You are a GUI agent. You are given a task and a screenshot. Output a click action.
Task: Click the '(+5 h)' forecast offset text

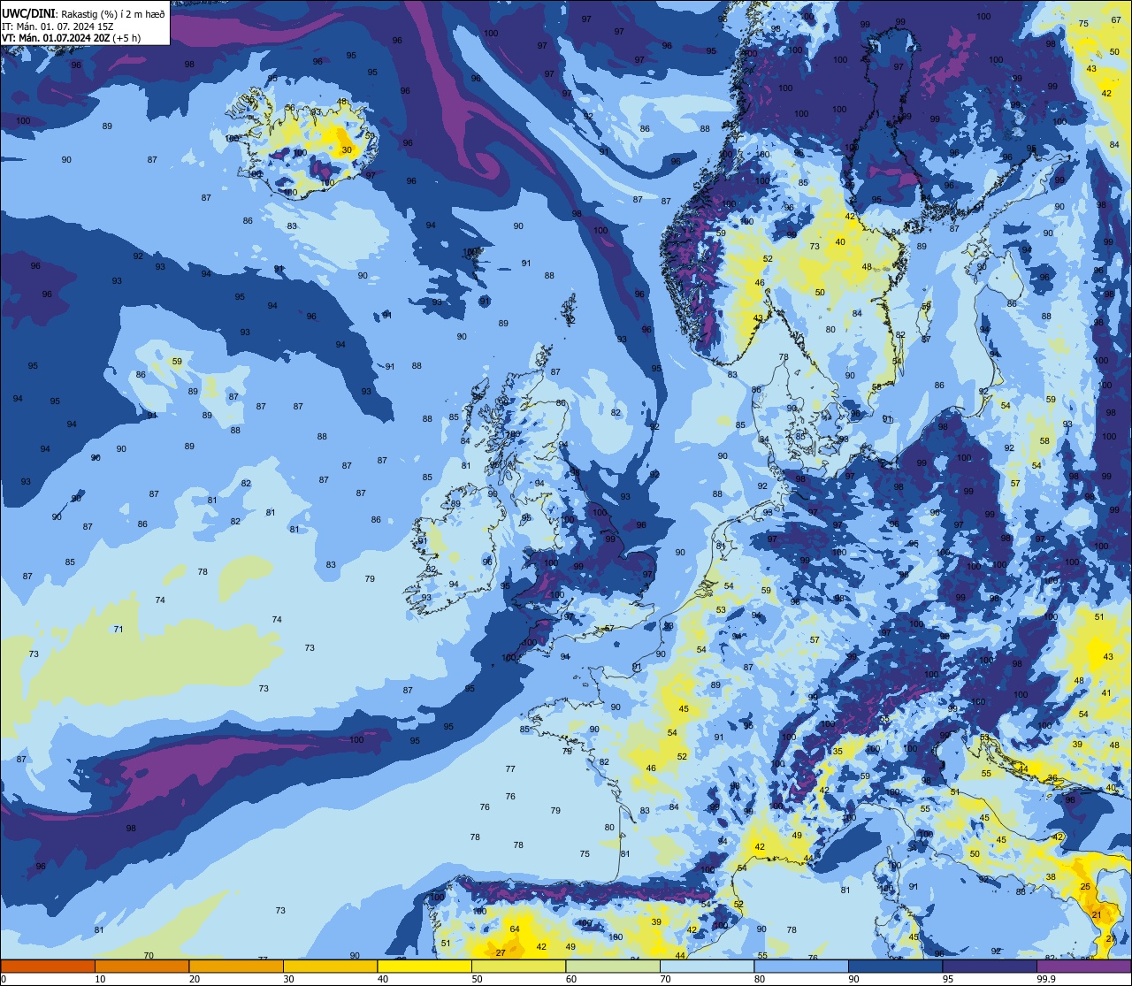tap(126, 38)
